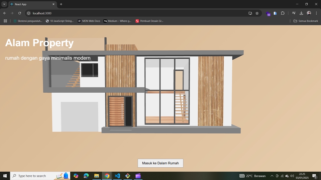Image resolution: width=321 pixels, height=180 pixels.
Task: Open notification center icon
Action: 315,176
